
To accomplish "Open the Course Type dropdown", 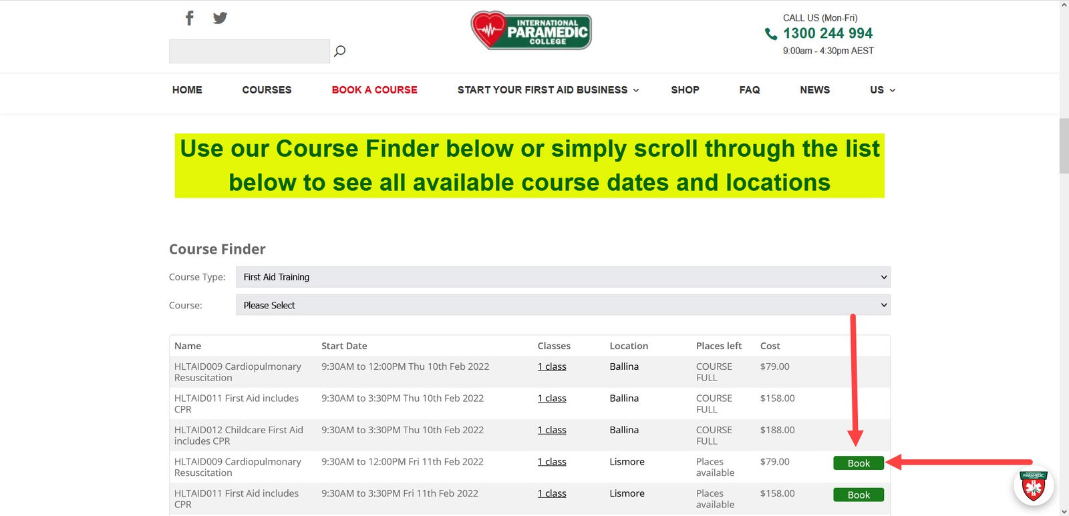I will 563,277.
